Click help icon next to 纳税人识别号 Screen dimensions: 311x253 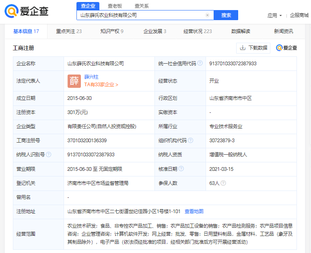(x=49, y=154)
